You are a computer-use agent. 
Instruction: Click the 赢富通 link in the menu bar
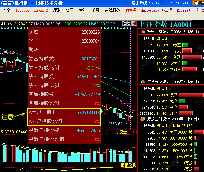131,10
